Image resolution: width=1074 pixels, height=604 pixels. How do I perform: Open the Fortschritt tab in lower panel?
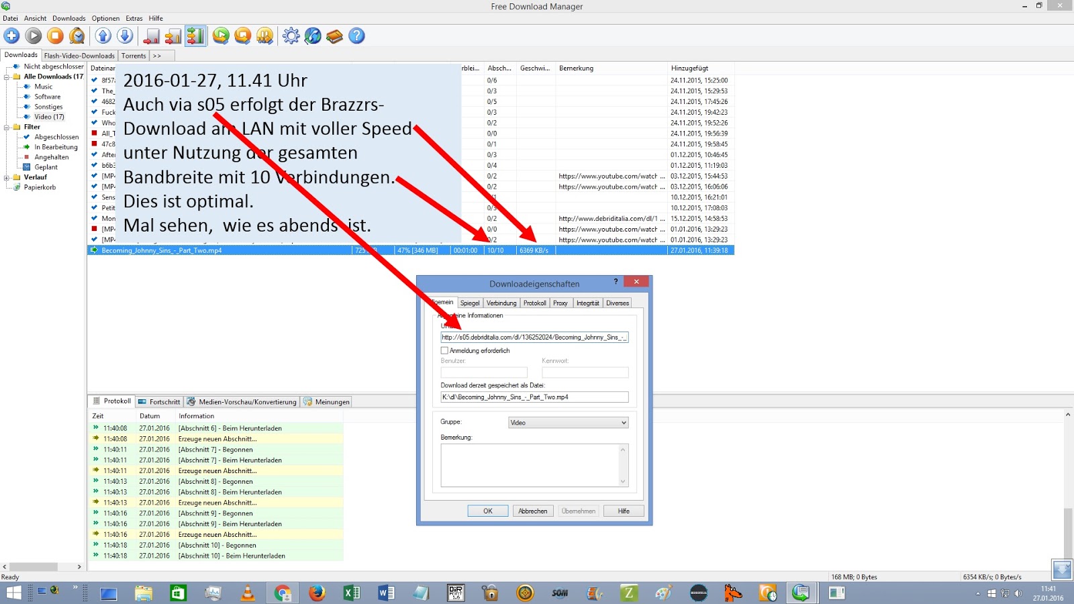tap(159, 402)
